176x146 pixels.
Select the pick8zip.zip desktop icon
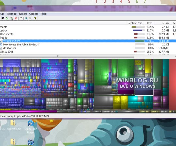tap(14, 125)
